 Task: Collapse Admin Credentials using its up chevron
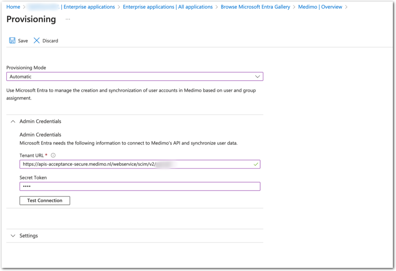[x=13, y=121]
